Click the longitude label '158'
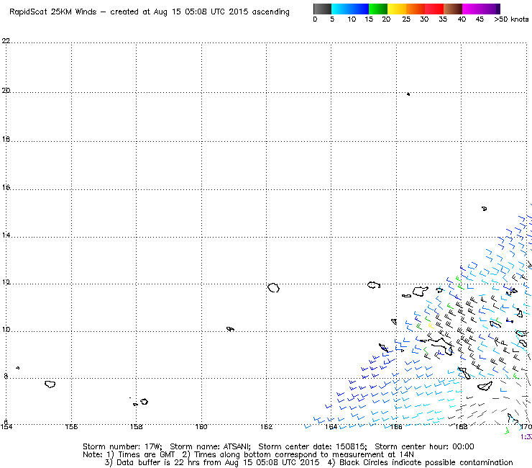Viewport: 532px width, 468px height. click(x=137, y=426)
